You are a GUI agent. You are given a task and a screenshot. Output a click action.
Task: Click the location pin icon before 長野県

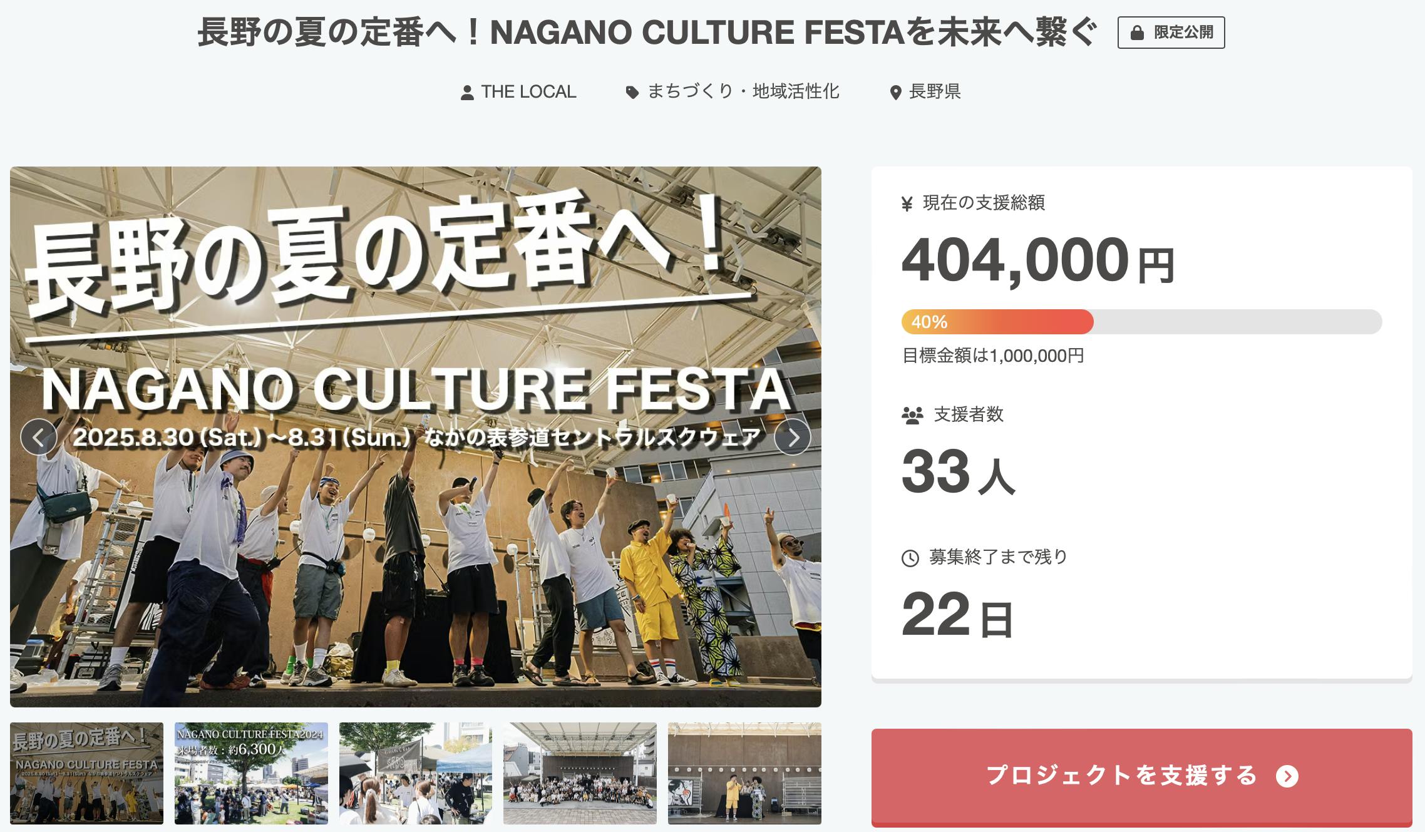895,93
